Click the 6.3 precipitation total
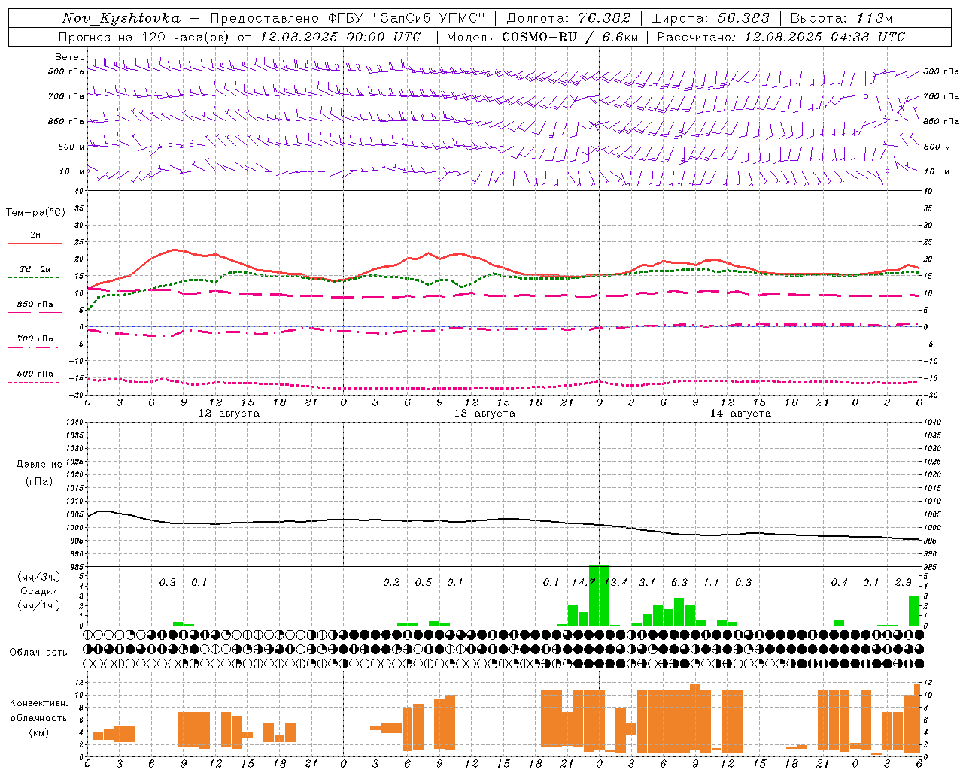The height and width of the screenshot is (770, 963). click(x=679, y=582)
